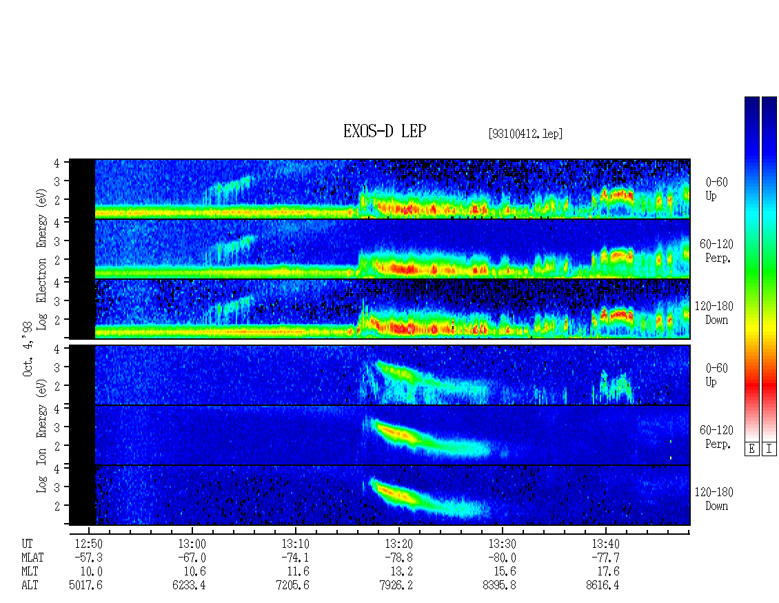This screenshot has width=779, height=603.
Task: Click the ALT value 8395.8
Action: coord(499,586)
